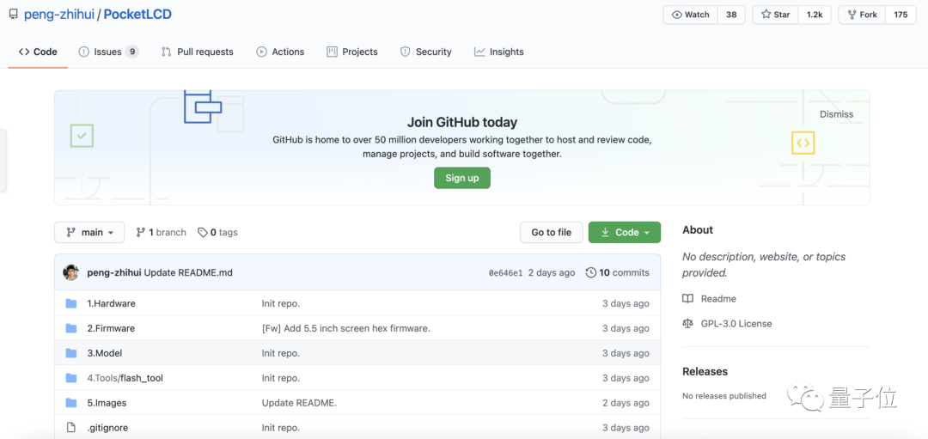
Task: Dismiss the Join GitHub banner
Action: point(836,114)
